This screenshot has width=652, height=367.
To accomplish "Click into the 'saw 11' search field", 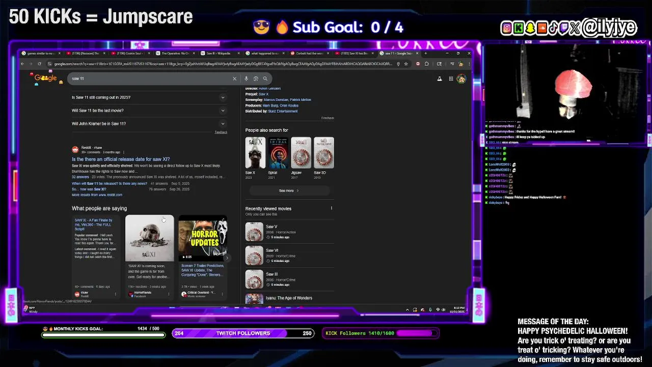I will (150, 78).
